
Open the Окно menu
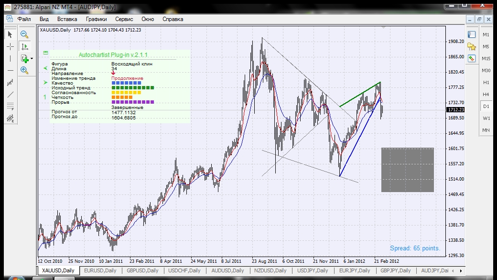[x=148, y=19]
